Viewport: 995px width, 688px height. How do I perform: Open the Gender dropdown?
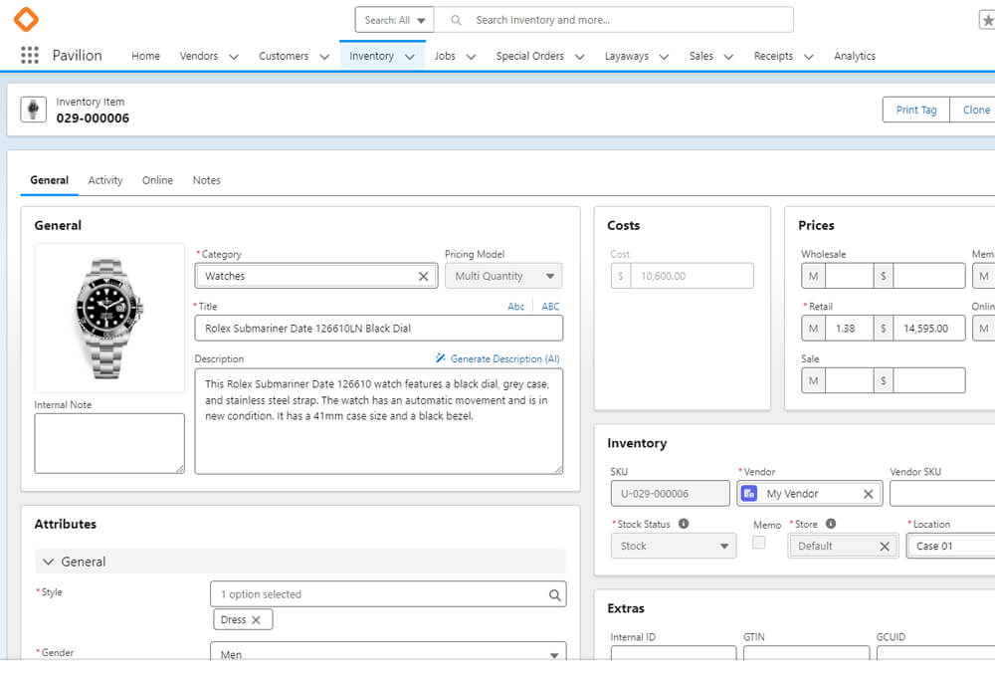click(x=388, y=652)
